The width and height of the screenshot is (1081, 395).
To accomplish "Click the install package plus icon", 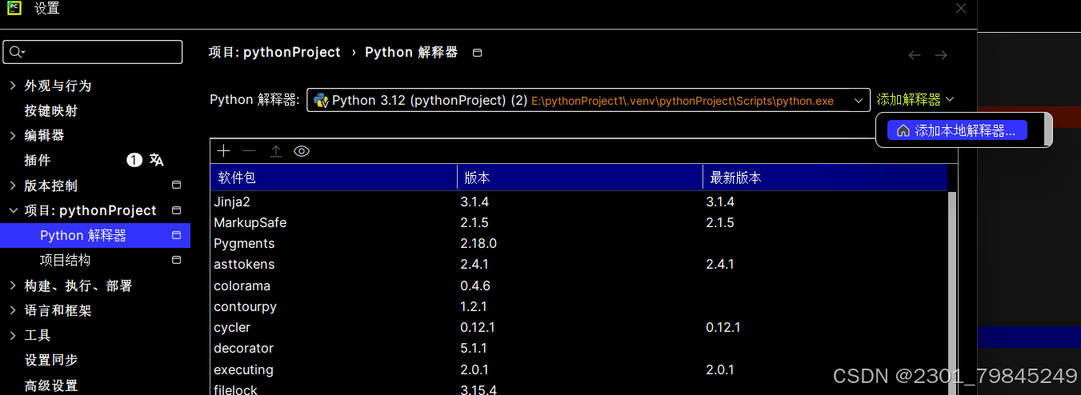I will (x=224, y=151).
